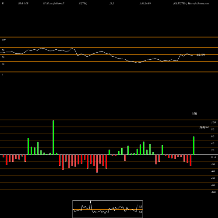218x218 pixels.
Task: Click the tallest green bar in the MR histogram
Action: (x=53, y=137)
